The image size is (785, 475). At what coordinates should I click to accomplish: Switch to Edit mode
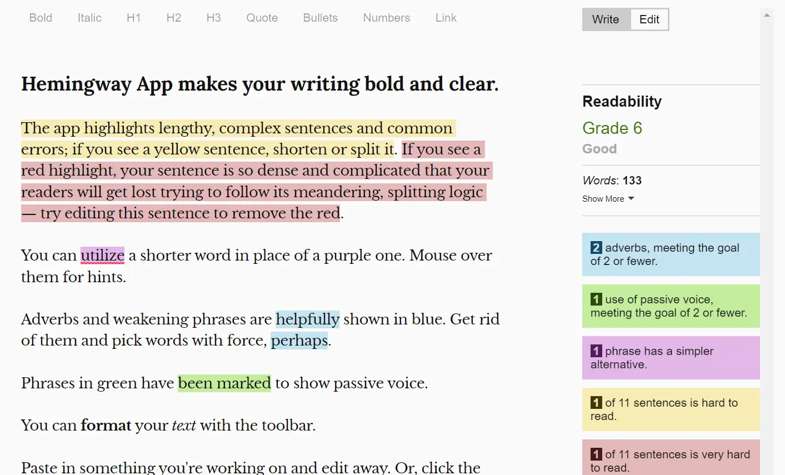click(x=649, y=19)
